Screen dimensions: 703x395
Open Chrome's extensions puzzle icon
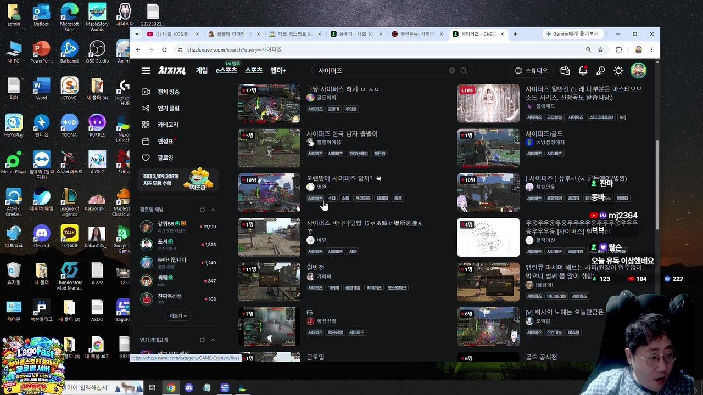619,49
